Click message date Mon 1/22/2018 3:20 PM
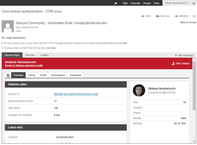 coord(27,27)
